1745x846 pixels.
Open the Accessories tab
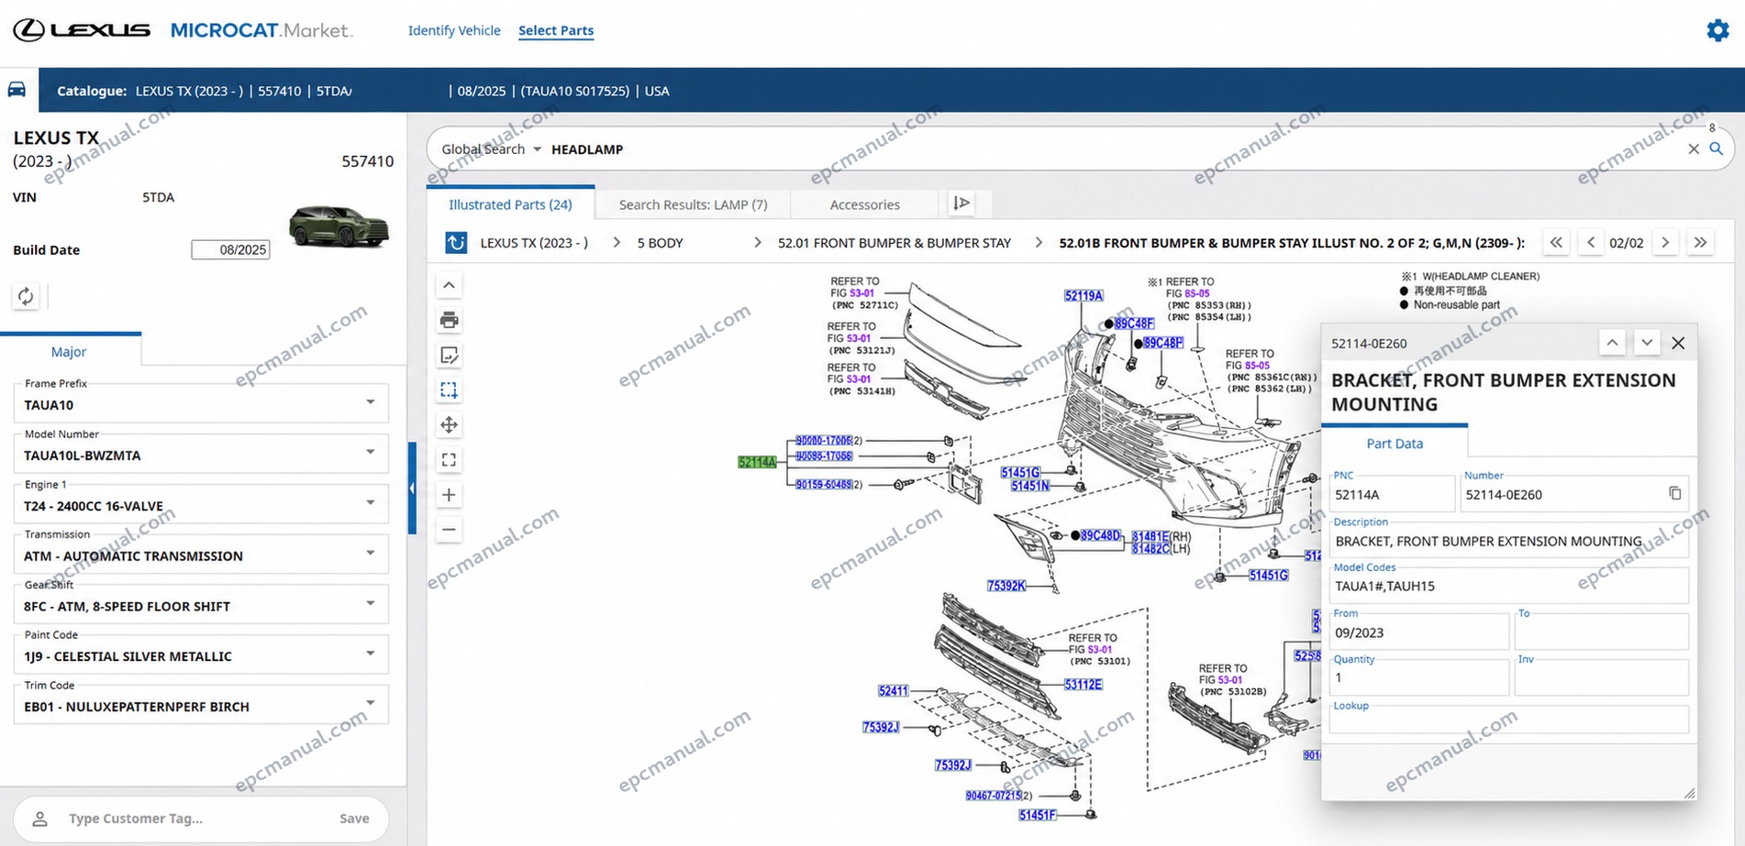pos(864,204)
